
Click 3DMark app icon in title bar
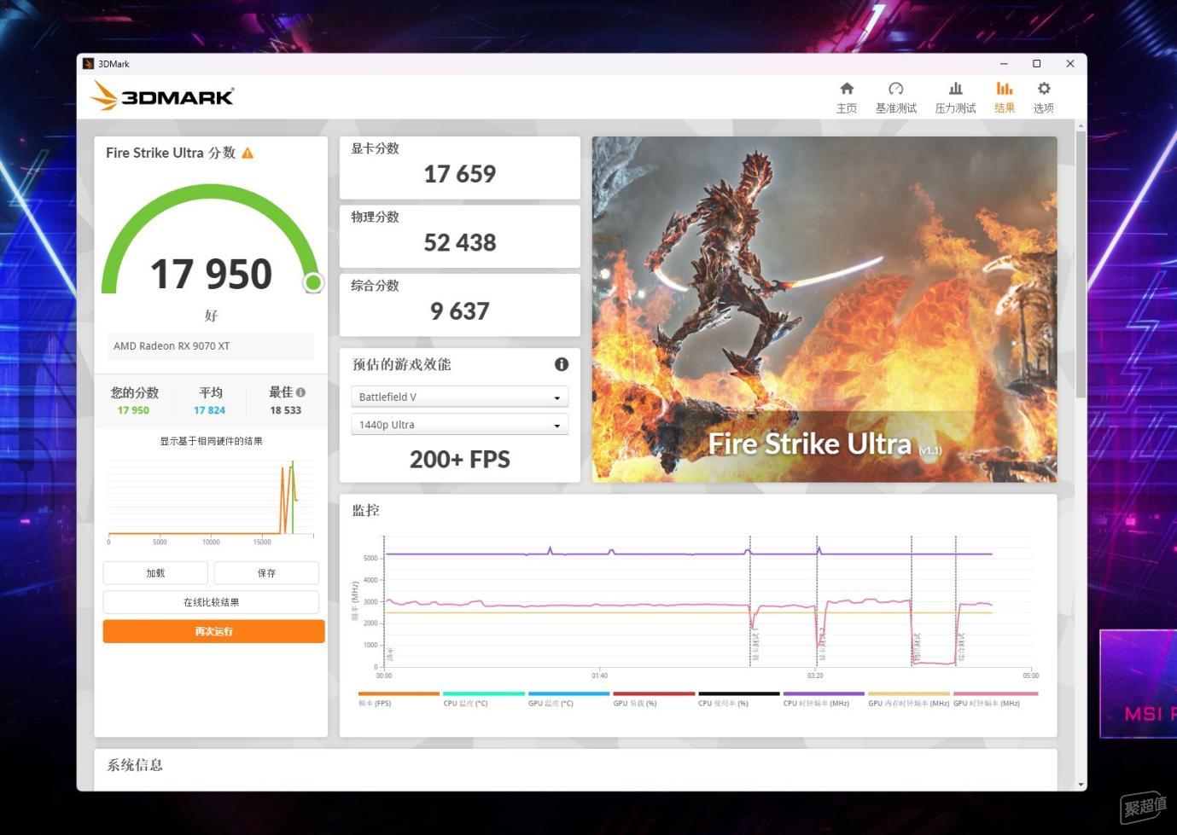point(88,64)
